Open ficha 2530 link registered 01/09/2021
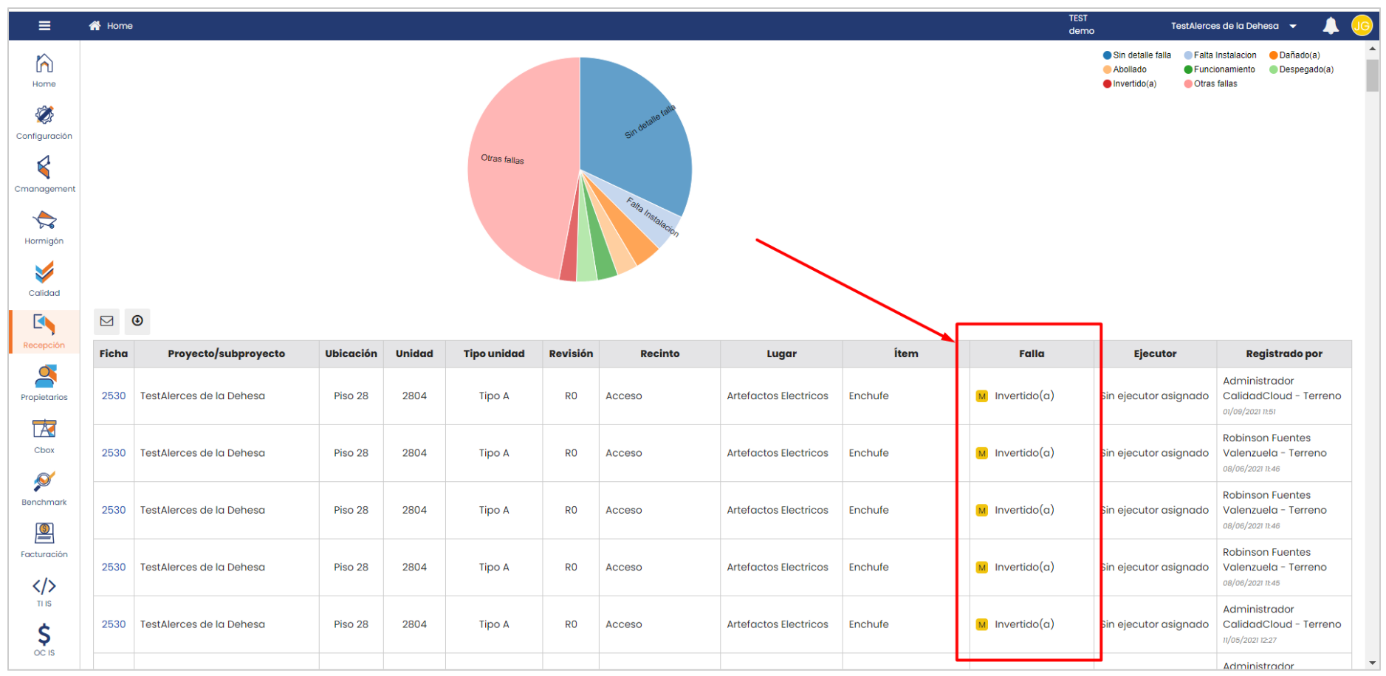The image size is (1386, 676). (114, 396)
